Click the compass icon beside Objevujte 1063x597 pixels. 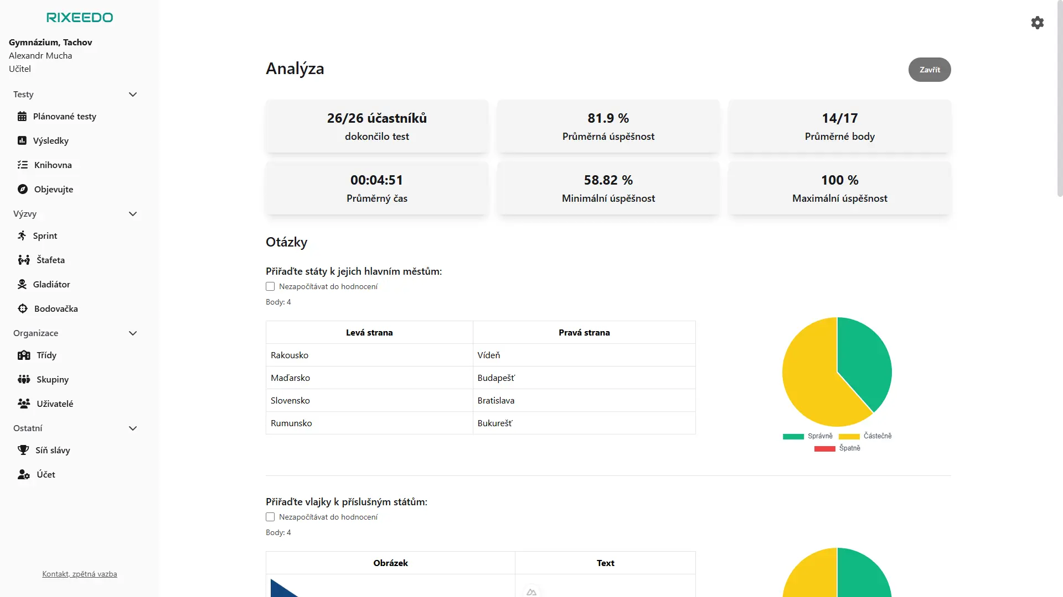(x=23, y=190)
